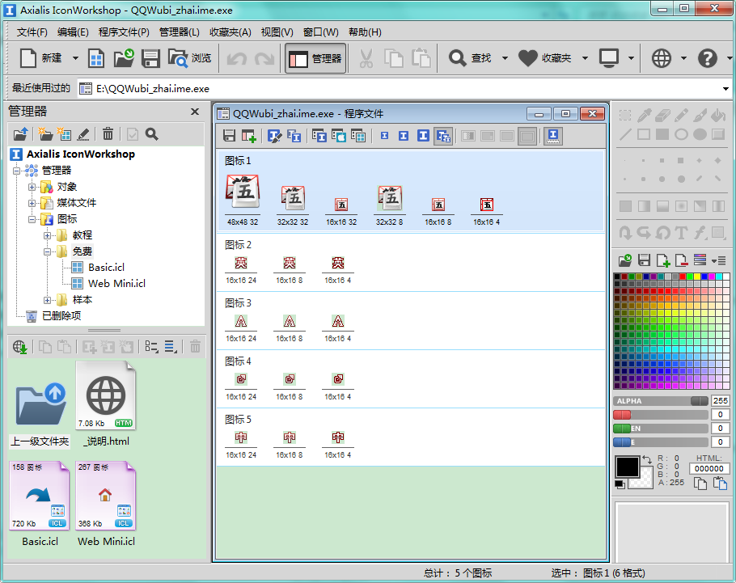Open dropdown arrow next to 查找

coord(505,58)
